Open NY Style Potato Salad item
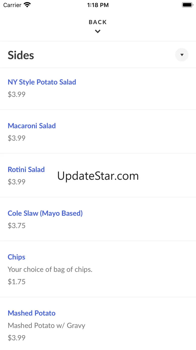 click(42, 82)
